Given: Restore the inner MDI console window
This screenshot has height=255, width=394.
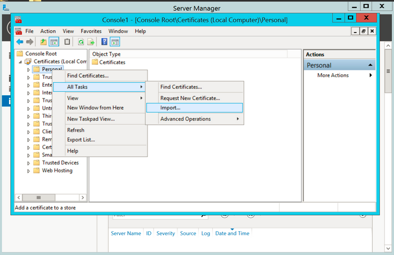Looking at the screenshot, I should [364, 31].
